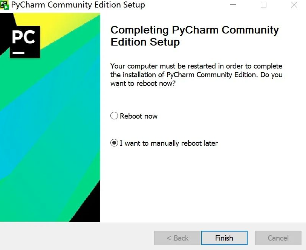This screenshot has width=306, height=250.
Task: Click the gray footer bar left of Back
Action: (x=77, y=236)
